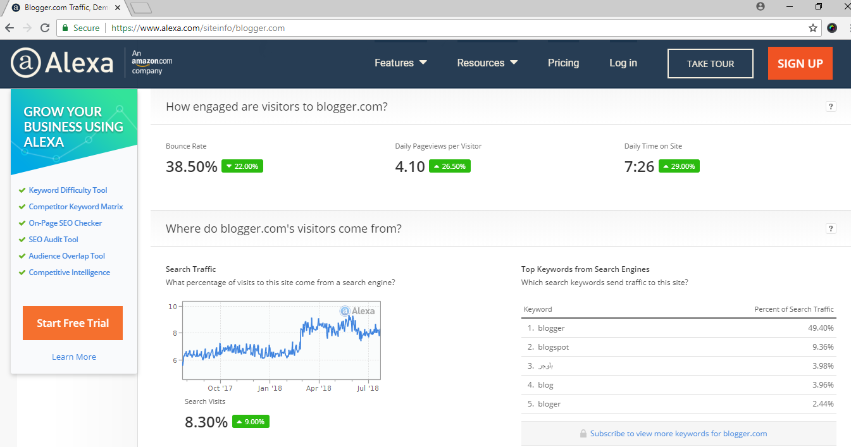851x447 pixels.
Task: Click the 38.50% bounce rate value
Action: tap(192, 167)
